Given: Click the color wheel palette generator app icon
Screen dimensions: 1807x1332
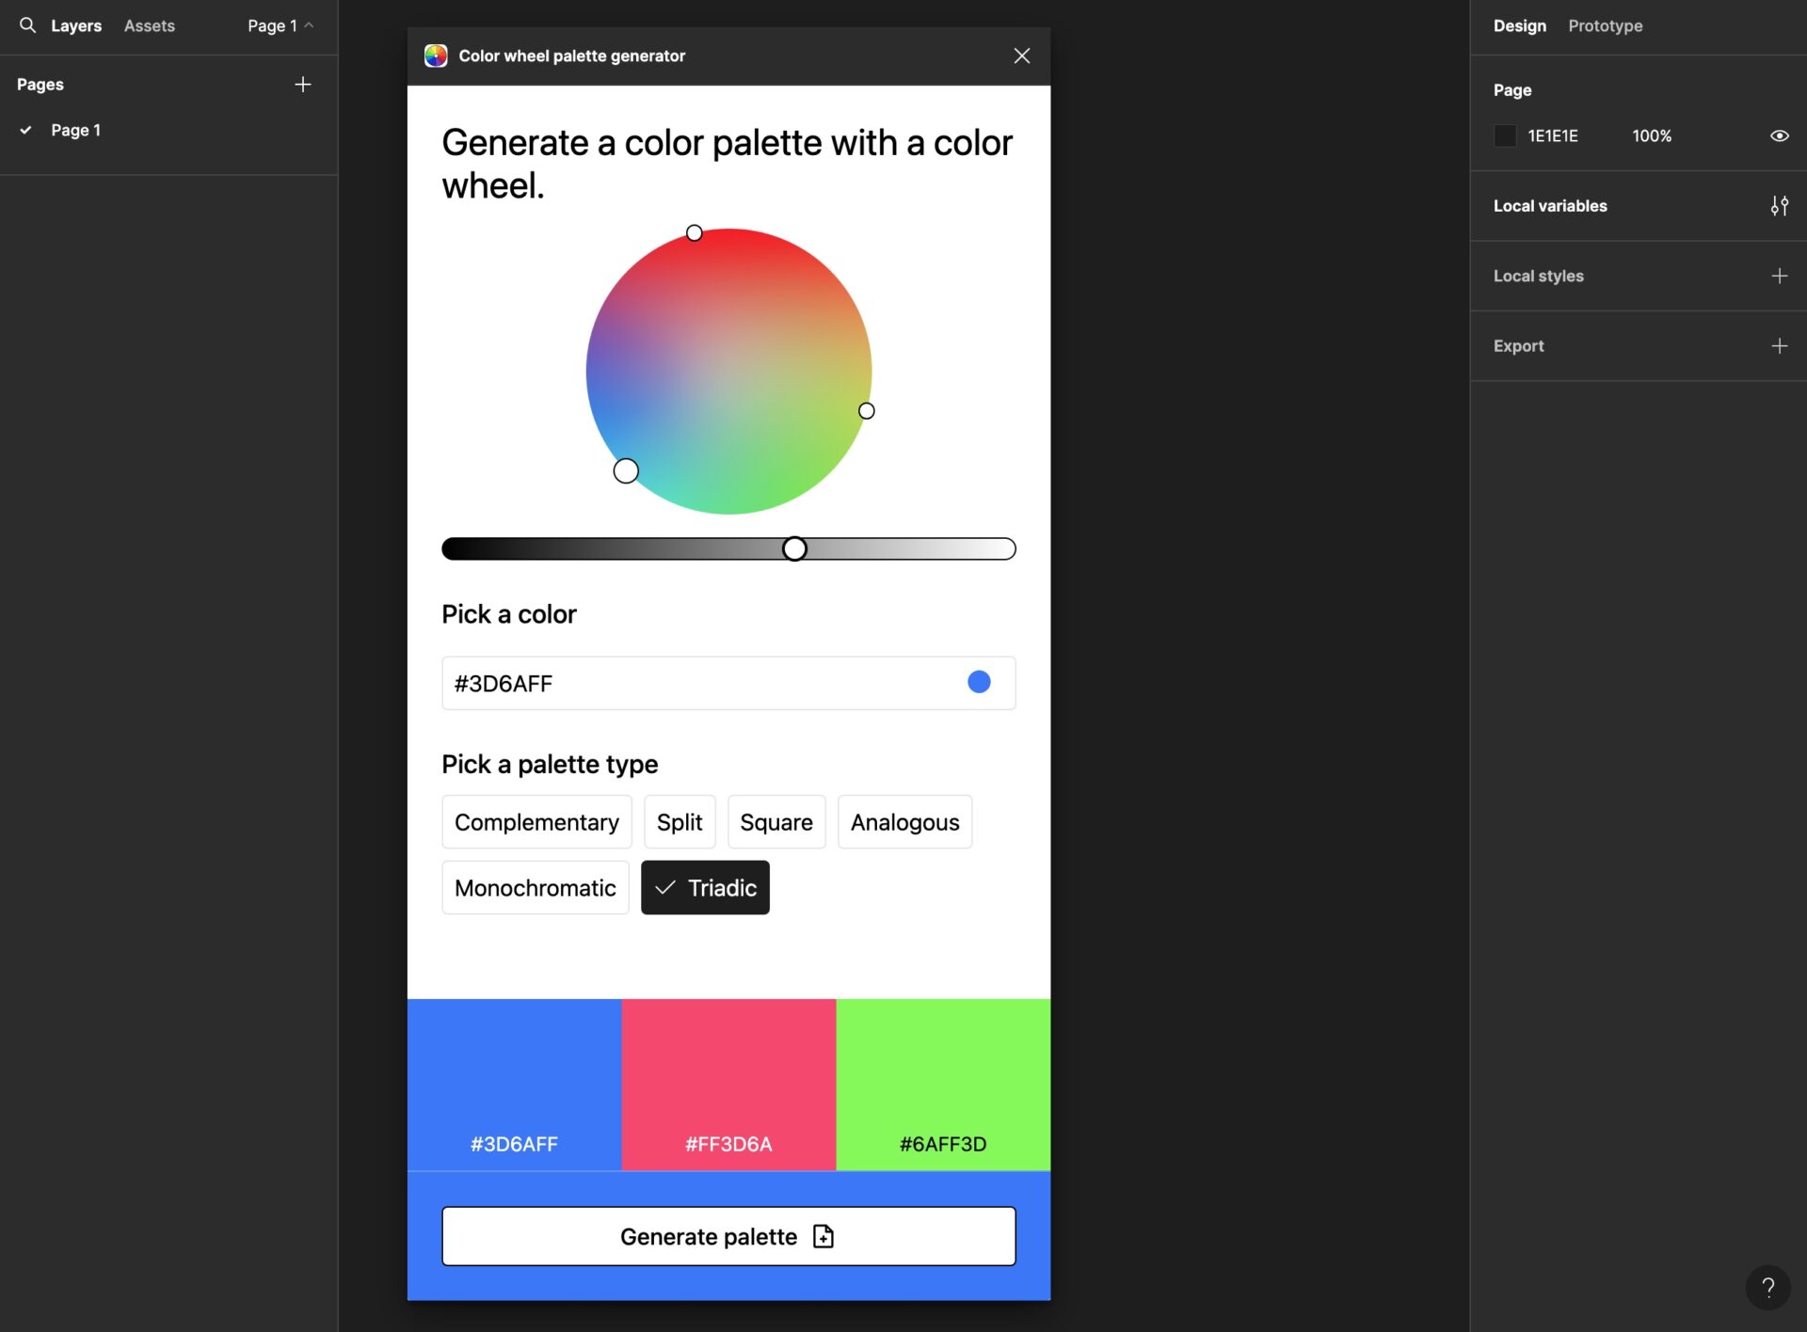Looking at the screenshot, I should tap(435, 56).
